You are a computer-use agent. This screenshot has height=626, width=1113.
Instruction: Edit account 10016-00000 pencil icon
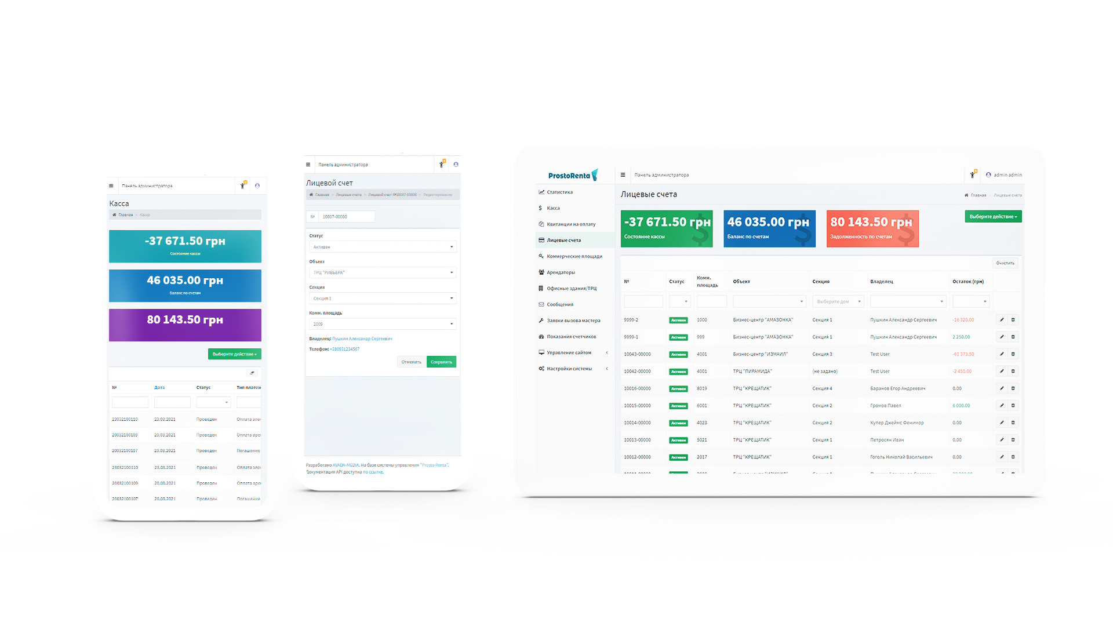[x=1002, y=388]
